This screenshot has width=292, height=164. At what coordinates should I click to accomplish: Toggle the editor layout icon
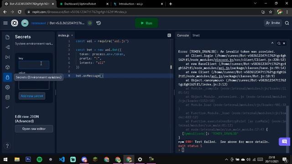(169, 36)
